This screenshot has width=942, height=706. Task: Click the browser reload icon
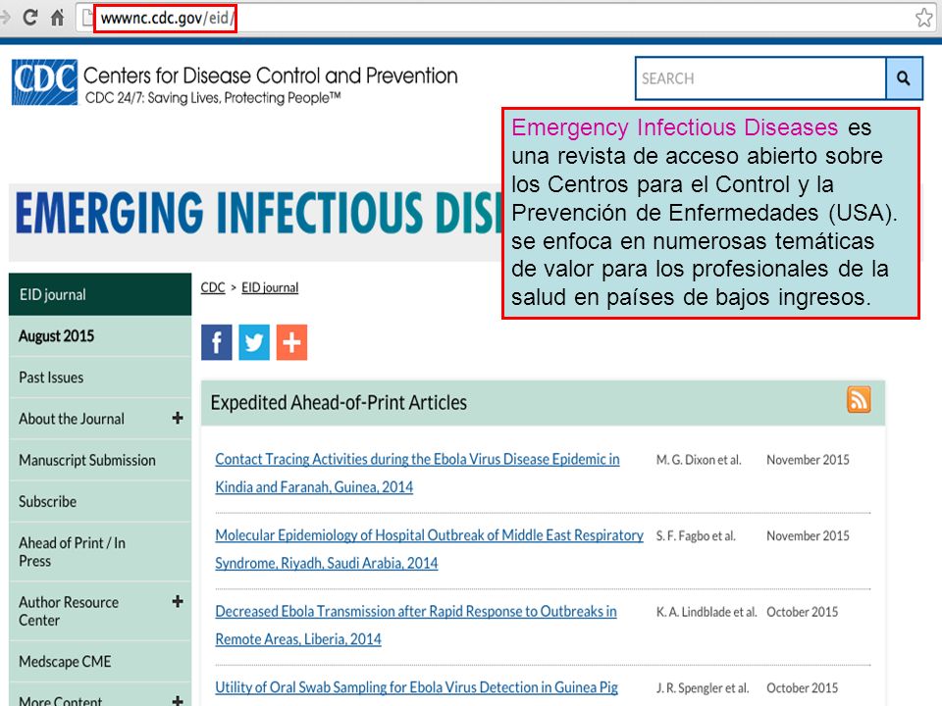30,18
